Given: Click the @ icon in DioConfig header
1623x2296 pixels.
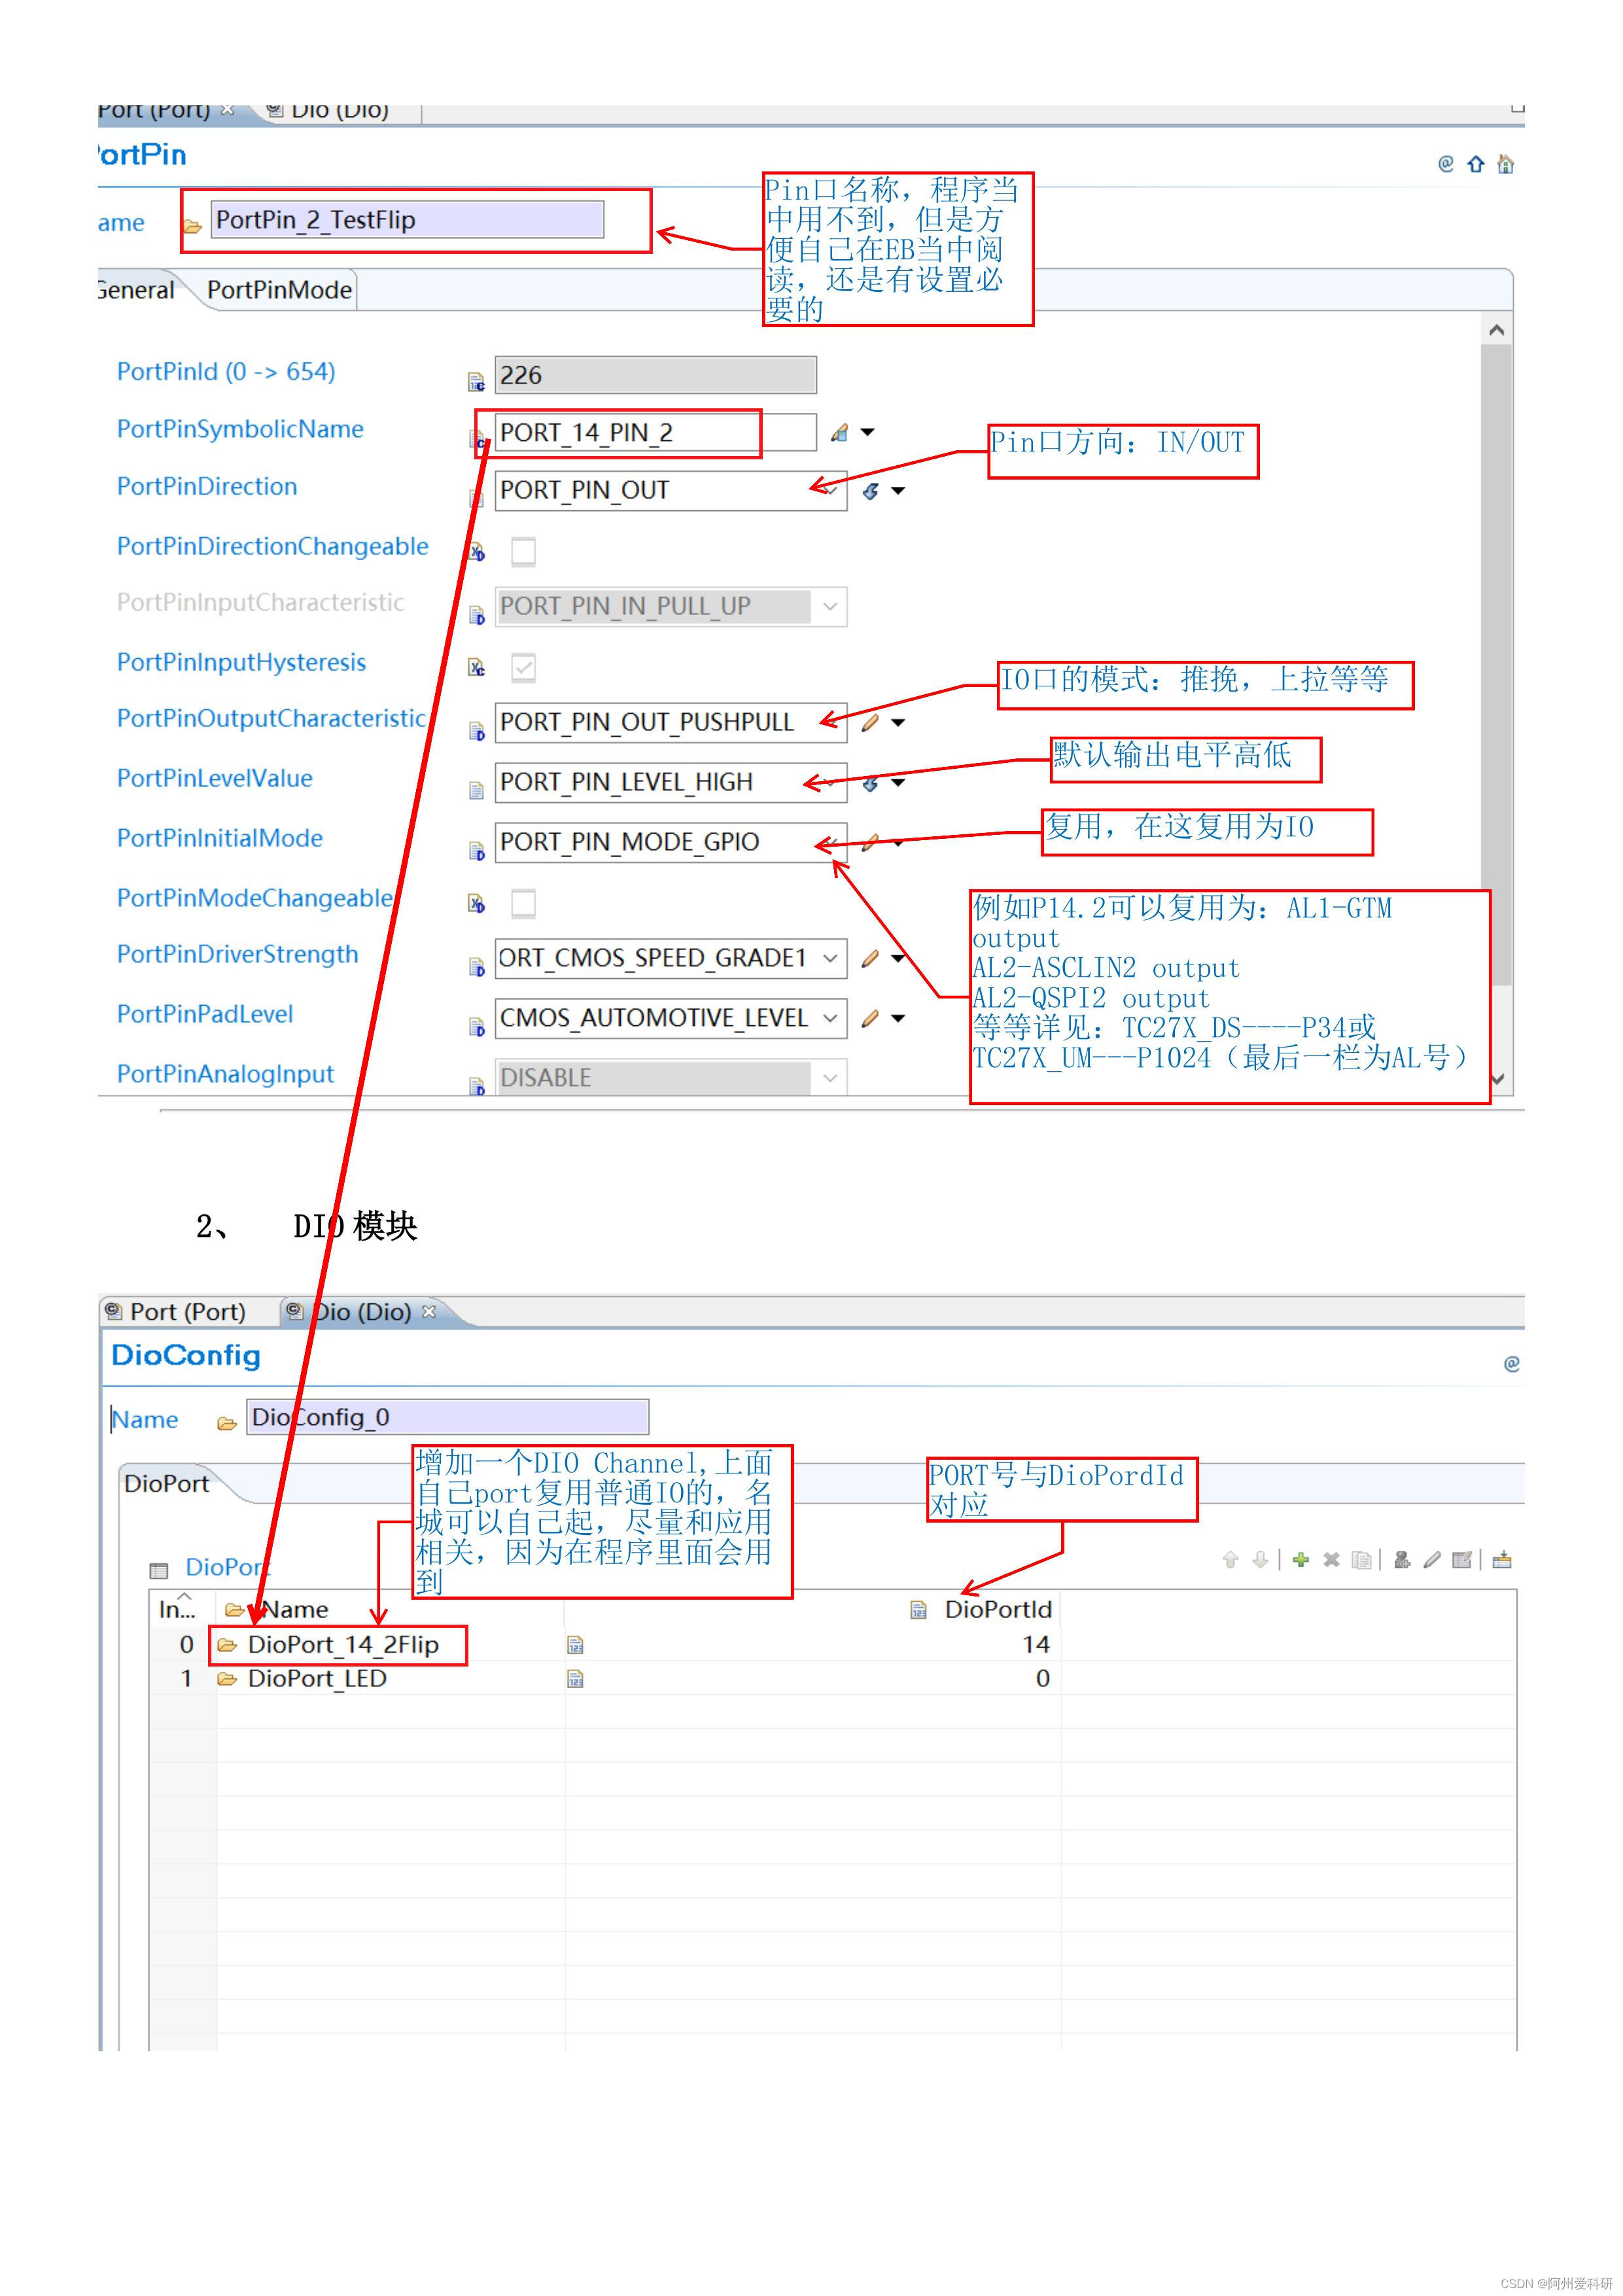Looking at the screenshot, I should point(1512,1363).
